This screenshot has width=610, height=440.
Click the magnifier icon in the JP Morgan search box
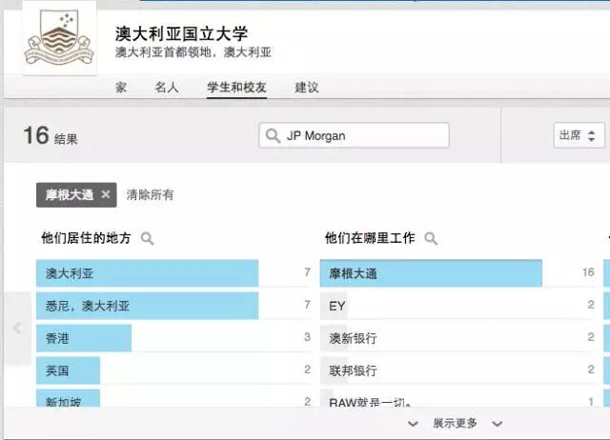(274, 136)
